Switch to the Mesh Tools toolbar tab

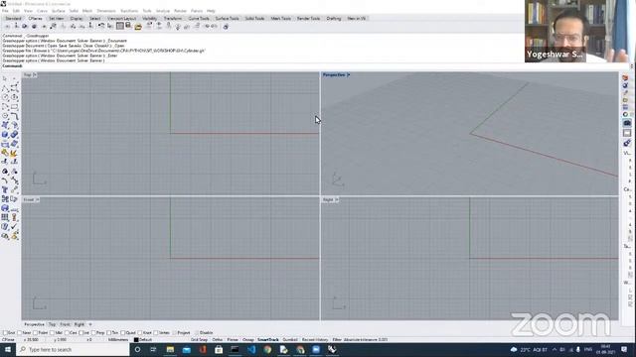pos(280,19)
